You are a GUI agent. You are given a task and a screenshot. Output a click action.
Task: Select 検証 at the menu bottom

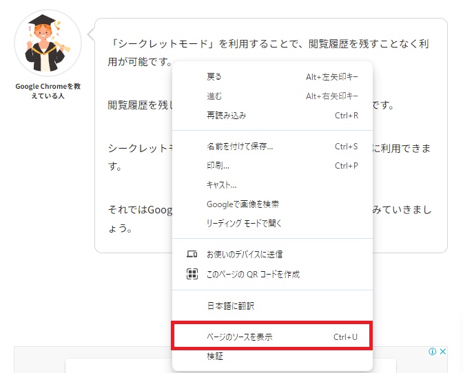tap(272, 356)
